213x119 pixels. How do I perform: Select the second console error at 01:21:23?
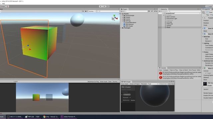click(180, 77)
